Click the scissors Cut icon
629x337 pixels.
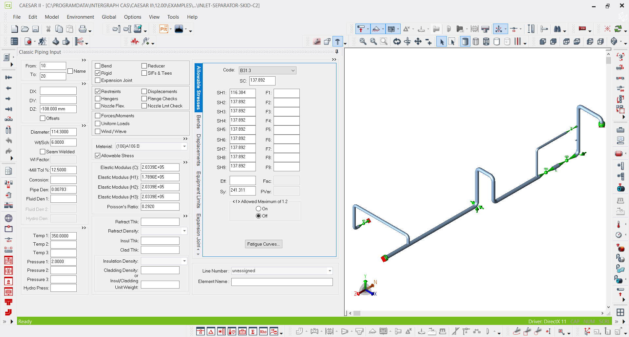tap(48, 29)
